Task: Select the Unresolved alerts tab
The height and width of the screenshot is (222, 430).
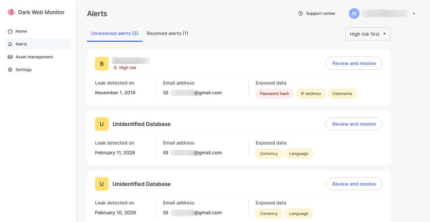Action: (x=115, y=33)
